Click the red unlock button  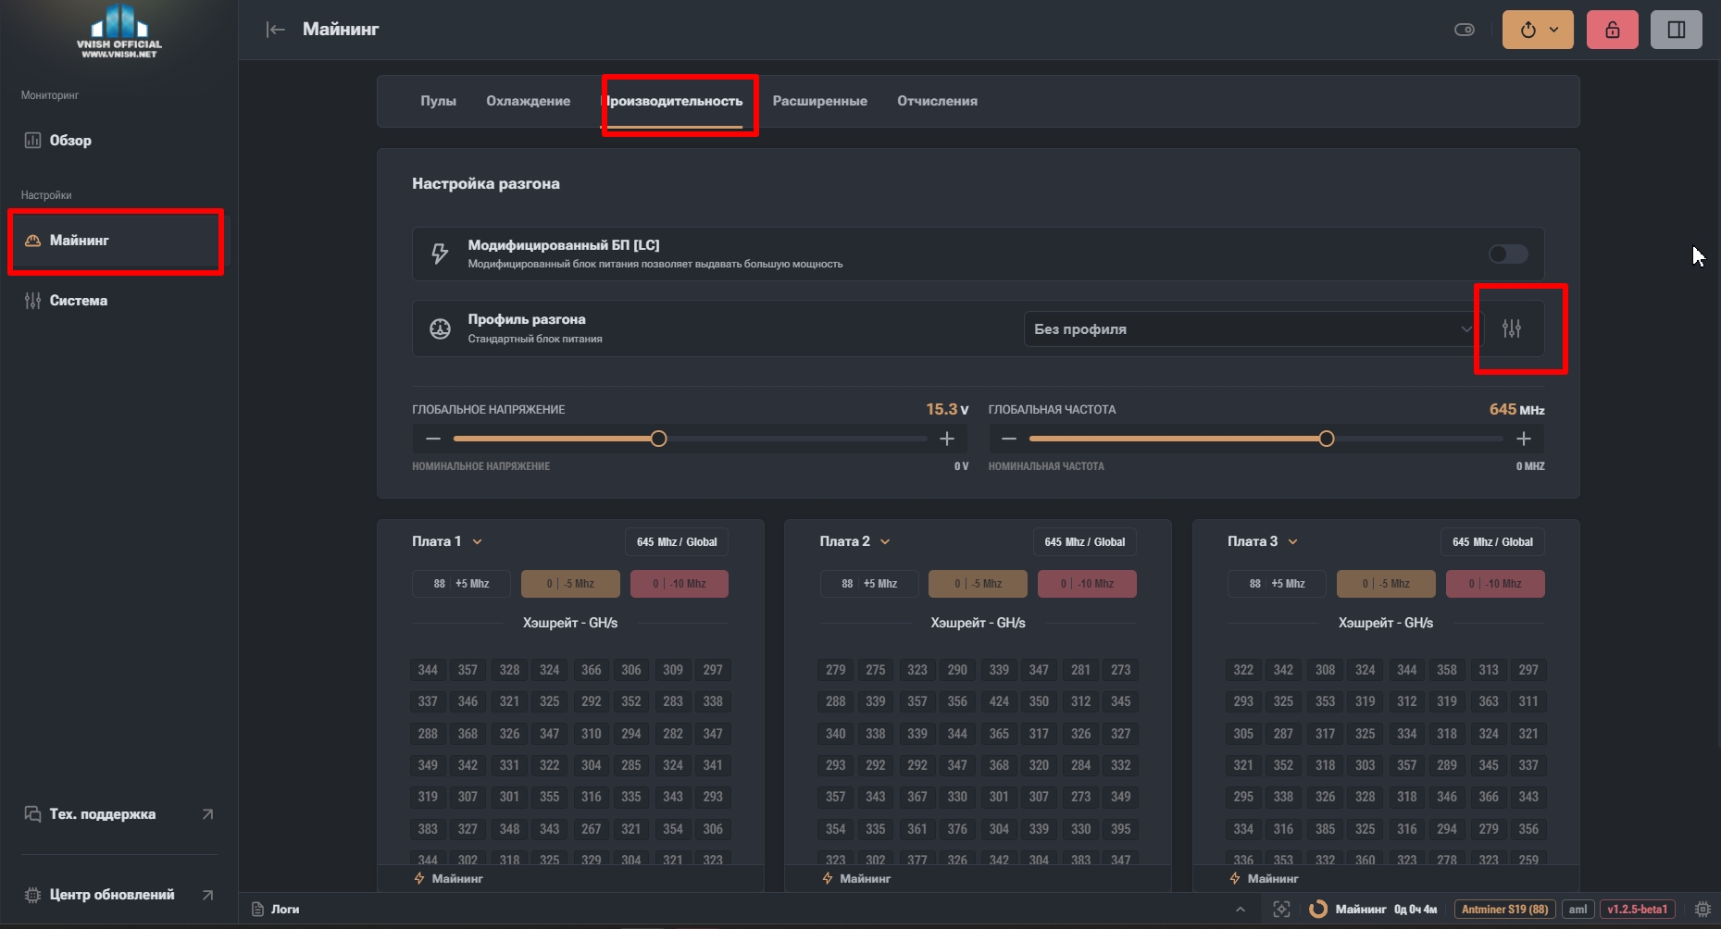pyautogui.click(x=1613, y=30)
